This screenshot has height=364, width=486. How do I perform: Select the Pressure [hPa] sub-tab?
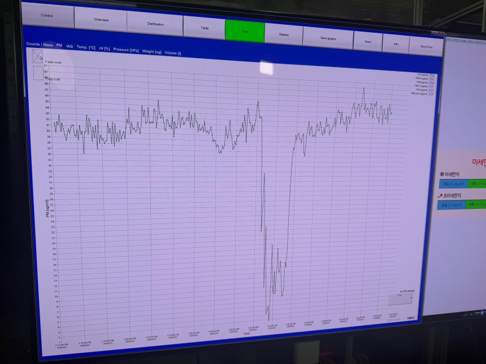click(126, 50)
